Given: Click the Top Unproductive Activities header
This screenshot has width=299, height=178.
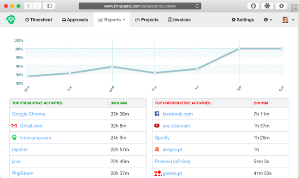Looking at the screenshot, I should tap(182, 103).
